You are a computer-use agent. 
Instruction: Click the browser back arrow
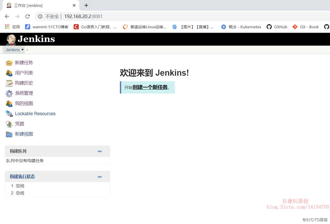click(7, 16)
